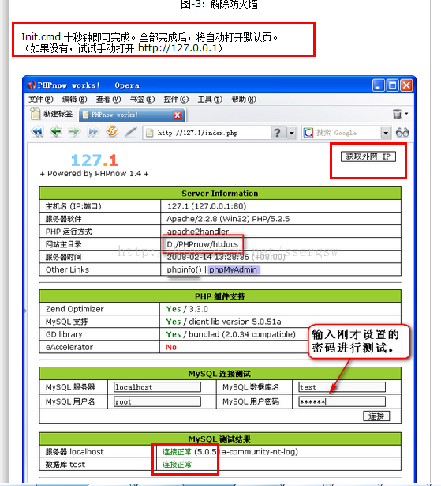
Task: Click the MySQL 用户名 root field
Action: tap(157, 401)
